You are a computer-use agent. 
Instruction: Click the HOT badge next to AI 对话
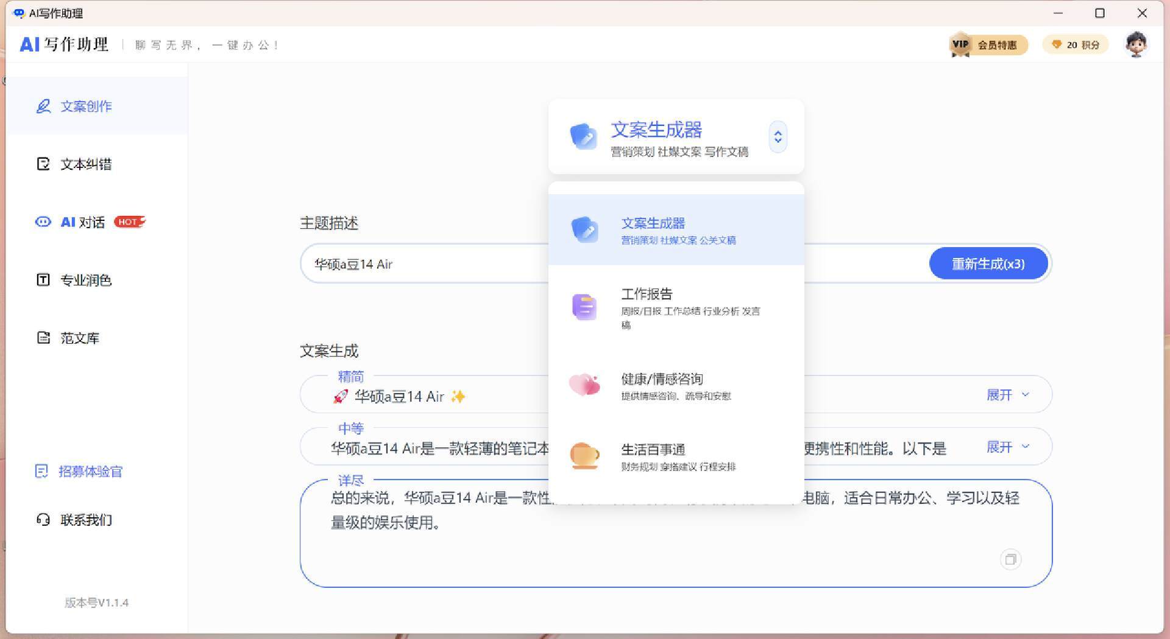point(130,222)
